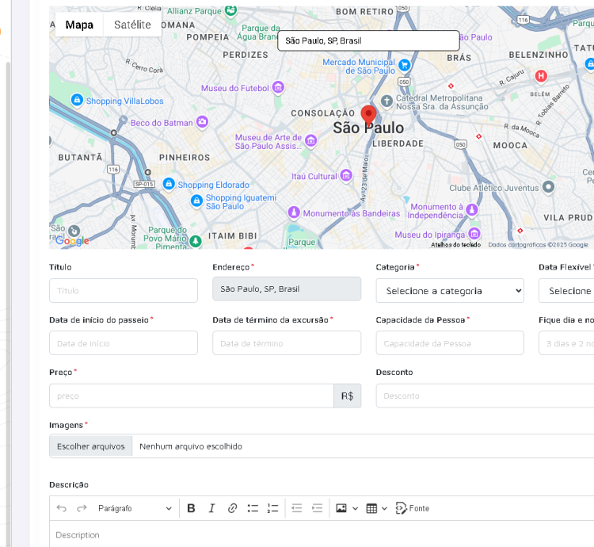Open the Data Flexível Selecione dropdown
This screenshot has height=547, width=594.
[x=566, y=291]
